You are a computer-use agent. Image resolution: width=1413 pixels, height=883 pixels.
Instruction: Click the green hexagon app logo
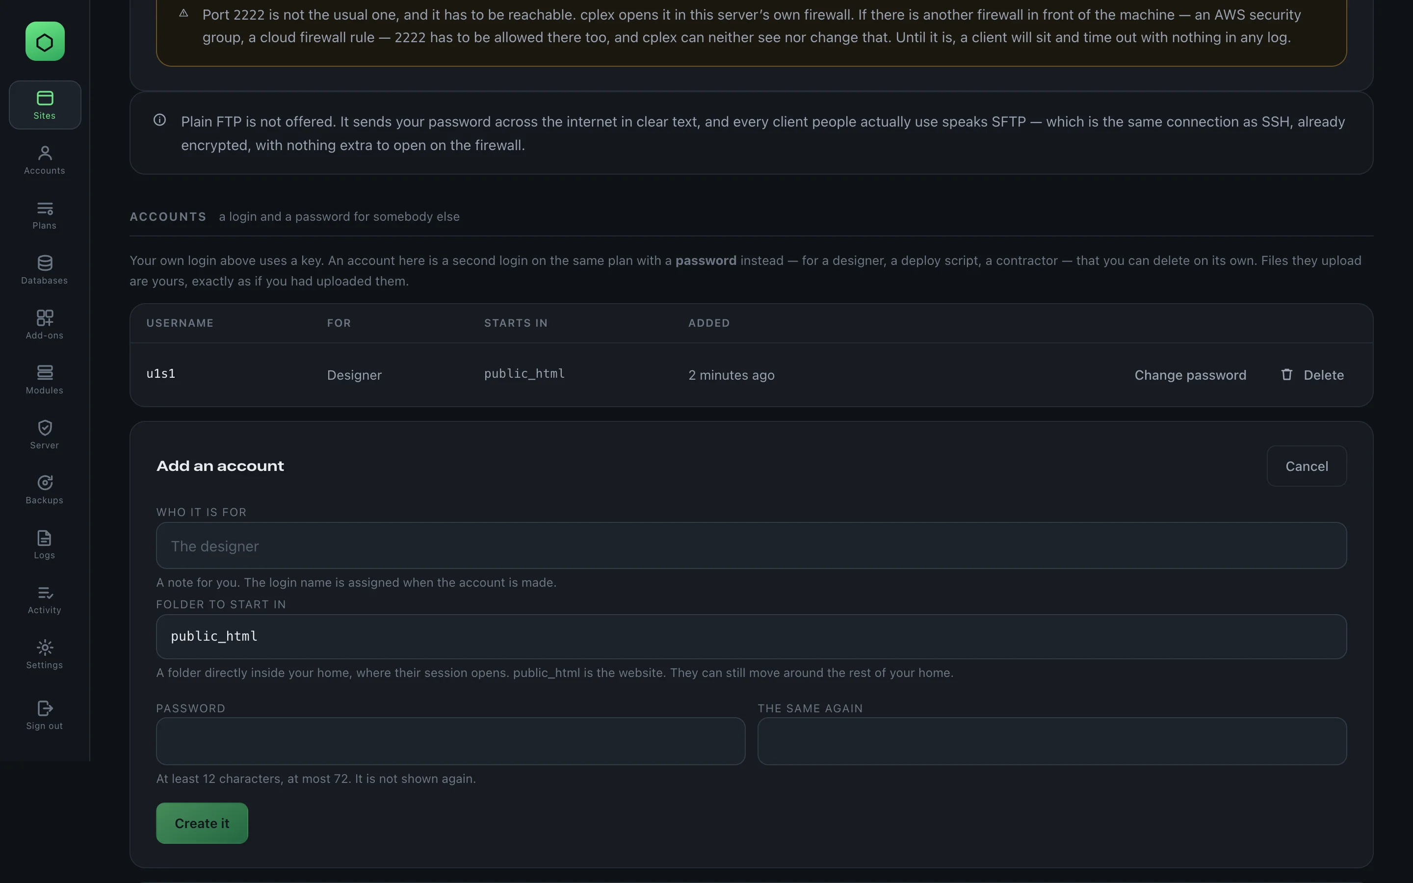tap(45, 42)
